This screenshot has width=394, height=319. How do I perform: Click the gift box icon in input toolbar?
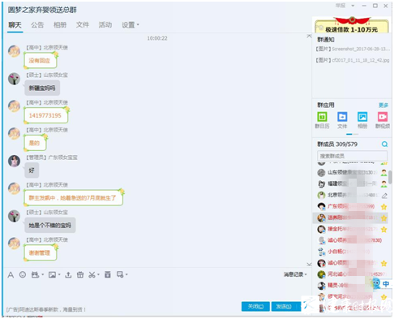pos(80,275)
